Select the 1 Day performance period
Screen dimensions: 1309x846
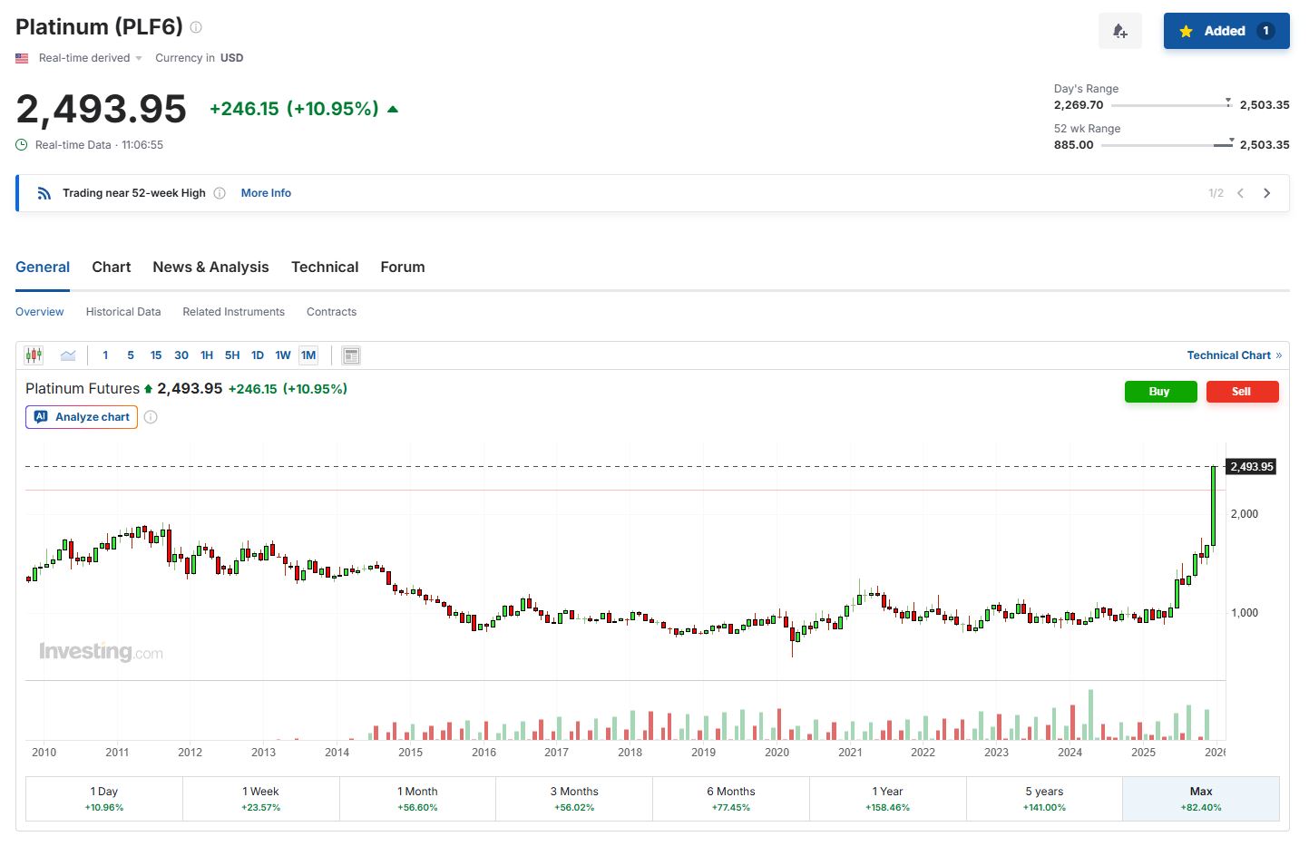point(104,799)
